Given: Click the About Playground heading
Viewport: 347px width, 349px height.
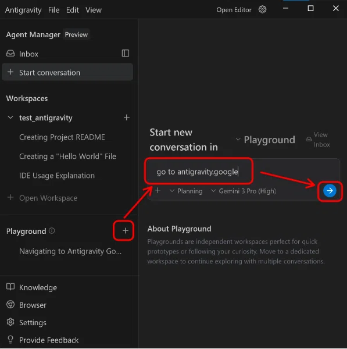Looking at the screenshot, I should tap(179, 229).
